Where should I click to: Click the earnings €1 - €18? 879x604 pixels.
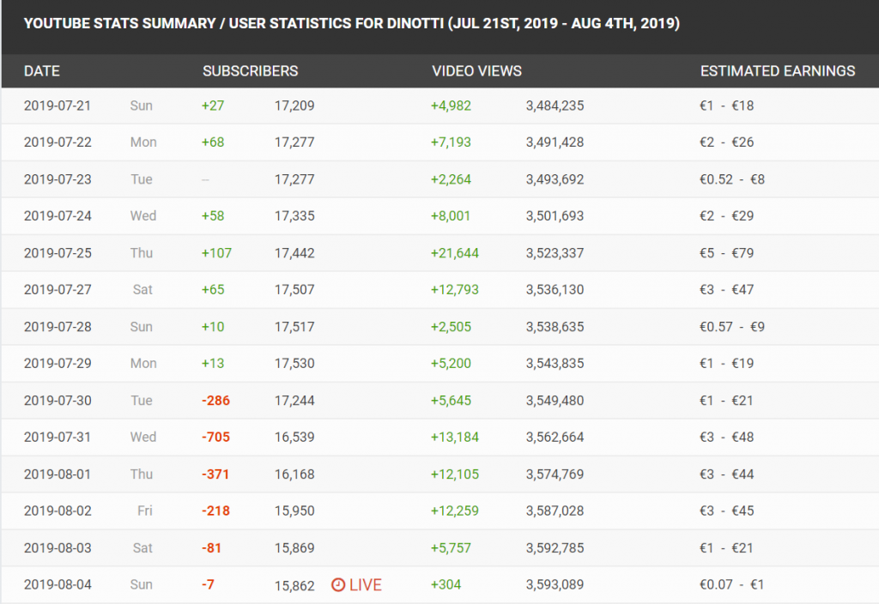726,106
